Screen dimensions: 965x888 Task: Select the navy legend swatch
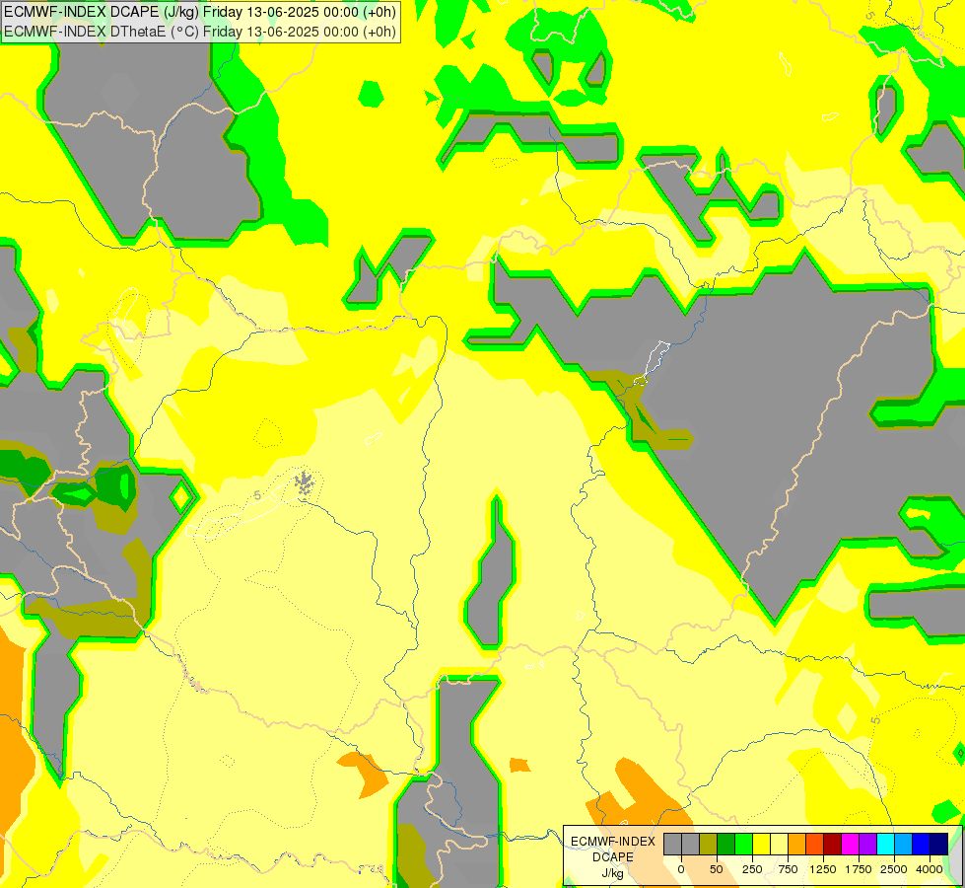pyautogui.click(x=938, y=845)
